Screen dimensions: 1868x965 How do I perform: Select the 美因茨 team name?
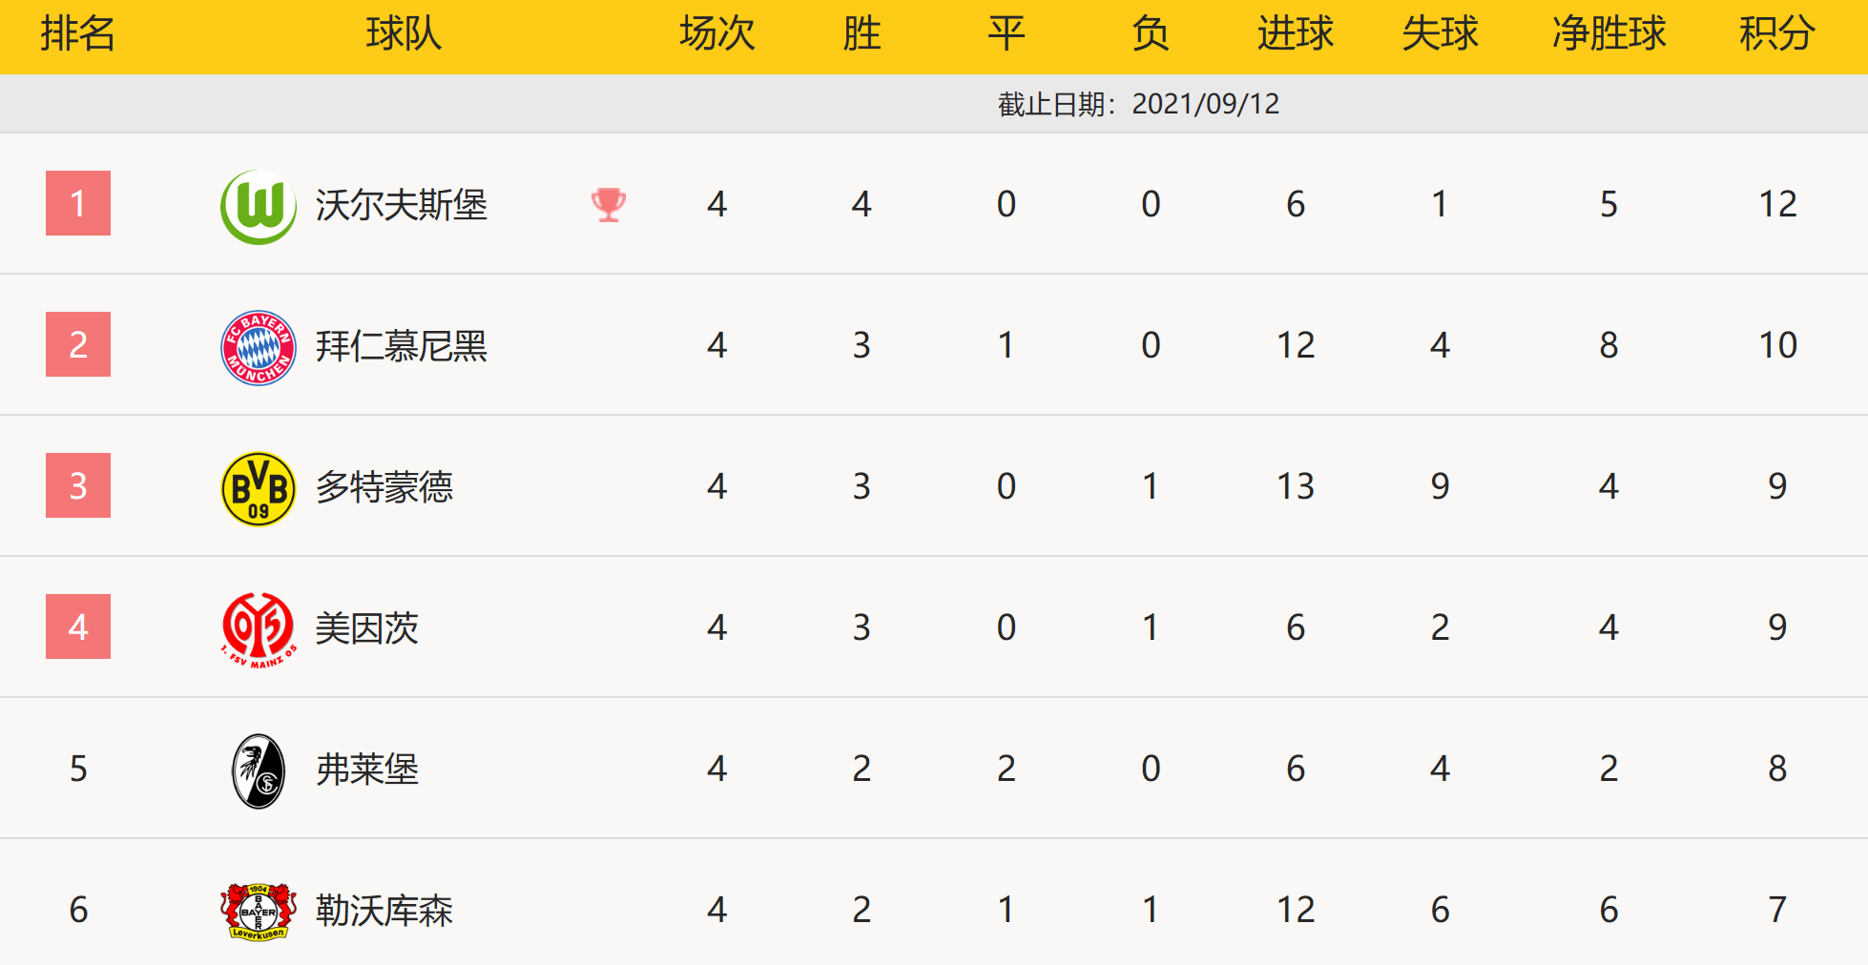(x=366, y=628)
